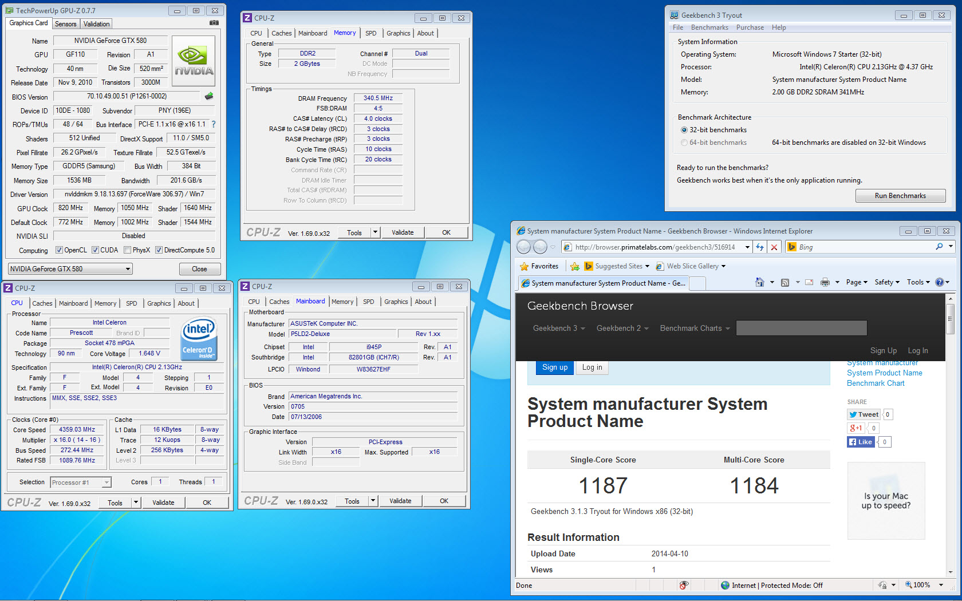Screen dimensions: 962x601
Task: Click the Intel Celeron D logo
Action: (x=198, y=338)
